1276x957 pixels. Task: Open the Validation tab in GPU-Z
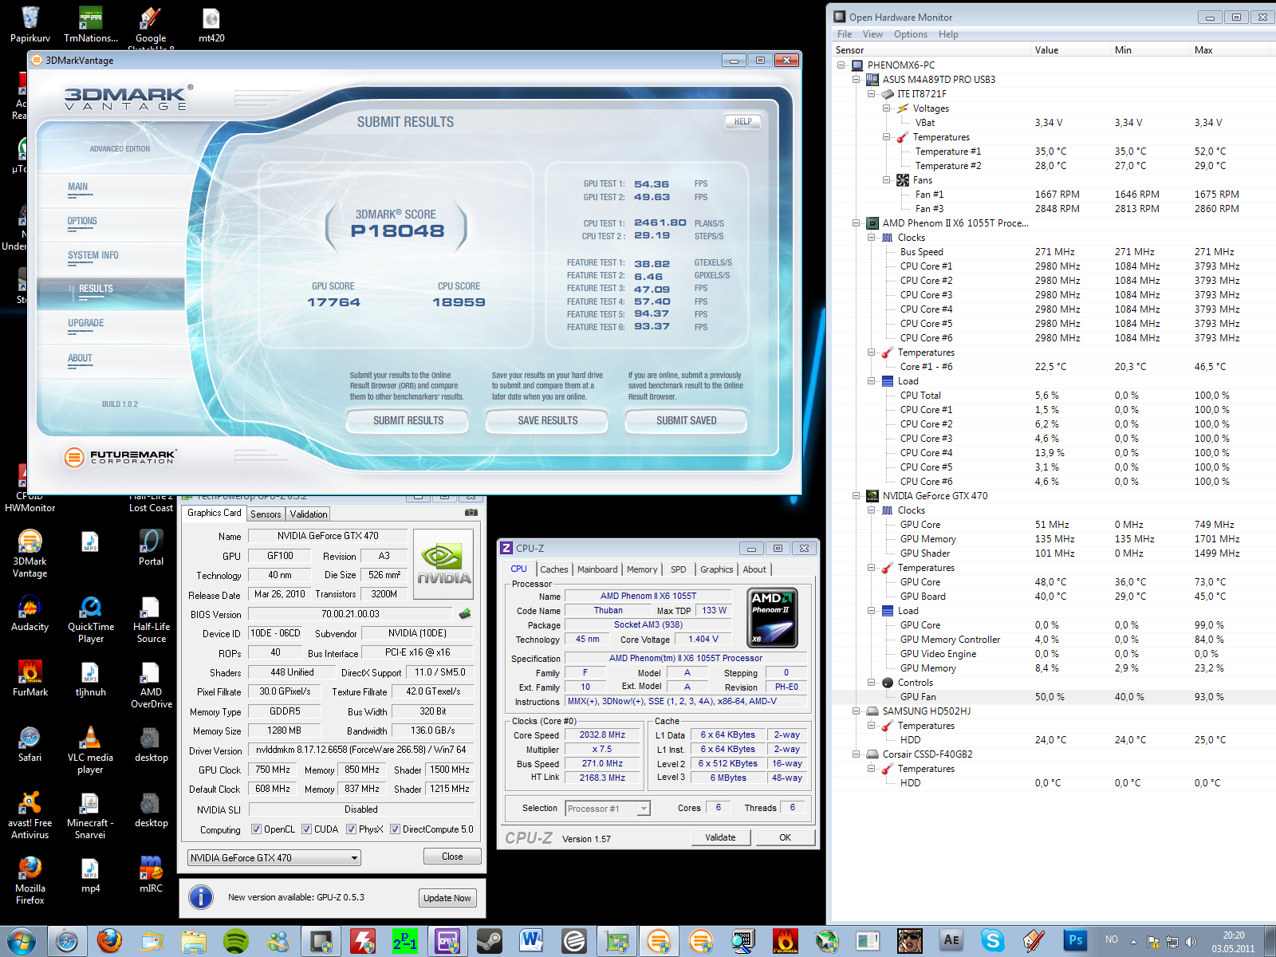309,514
